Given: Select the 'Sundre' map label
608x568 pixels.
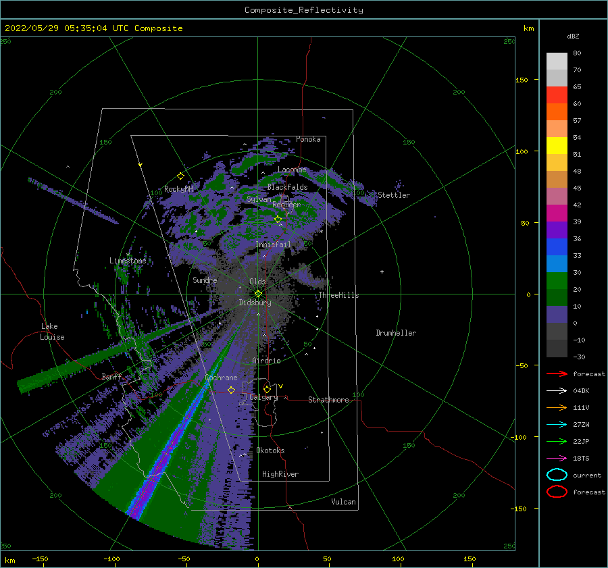Looking at the screenshot, I should click(205, 280).
